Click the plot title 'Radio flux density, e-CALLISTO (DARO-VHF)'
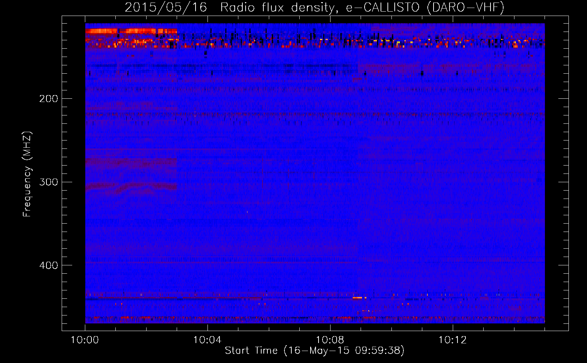The width and height of the screenshot is (587, 363). pyautogui.click(x=362, y=7)
